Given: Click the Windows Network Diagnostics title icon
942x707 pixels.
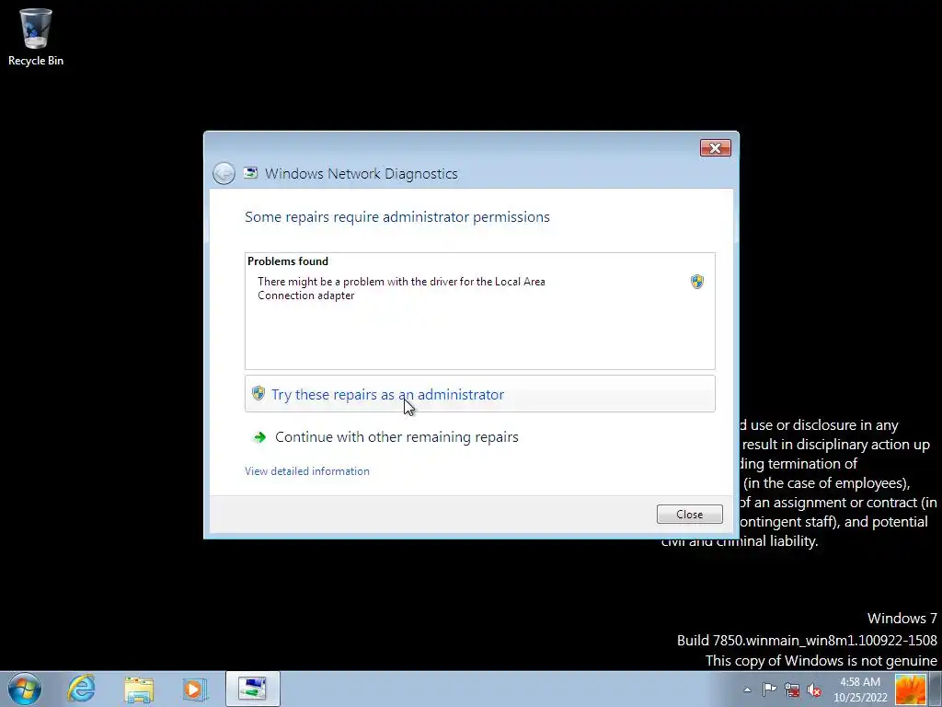Looking at the screenshot, I should [250, 173].
